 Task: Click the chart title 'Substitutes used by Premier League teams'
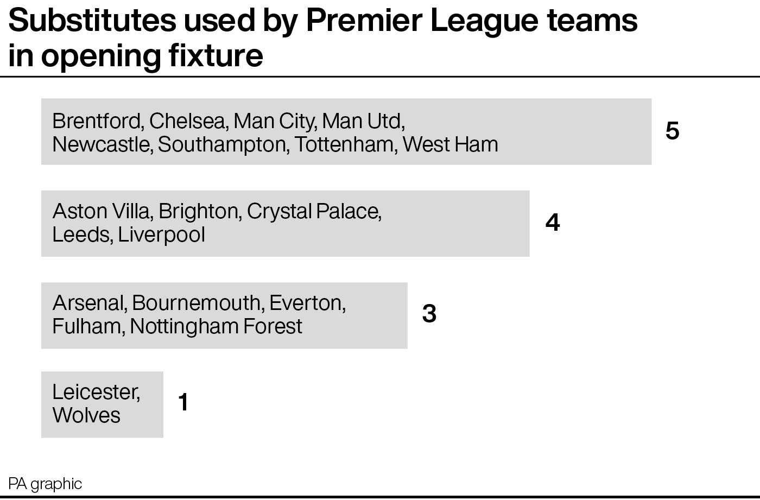[x=323, y=22]
